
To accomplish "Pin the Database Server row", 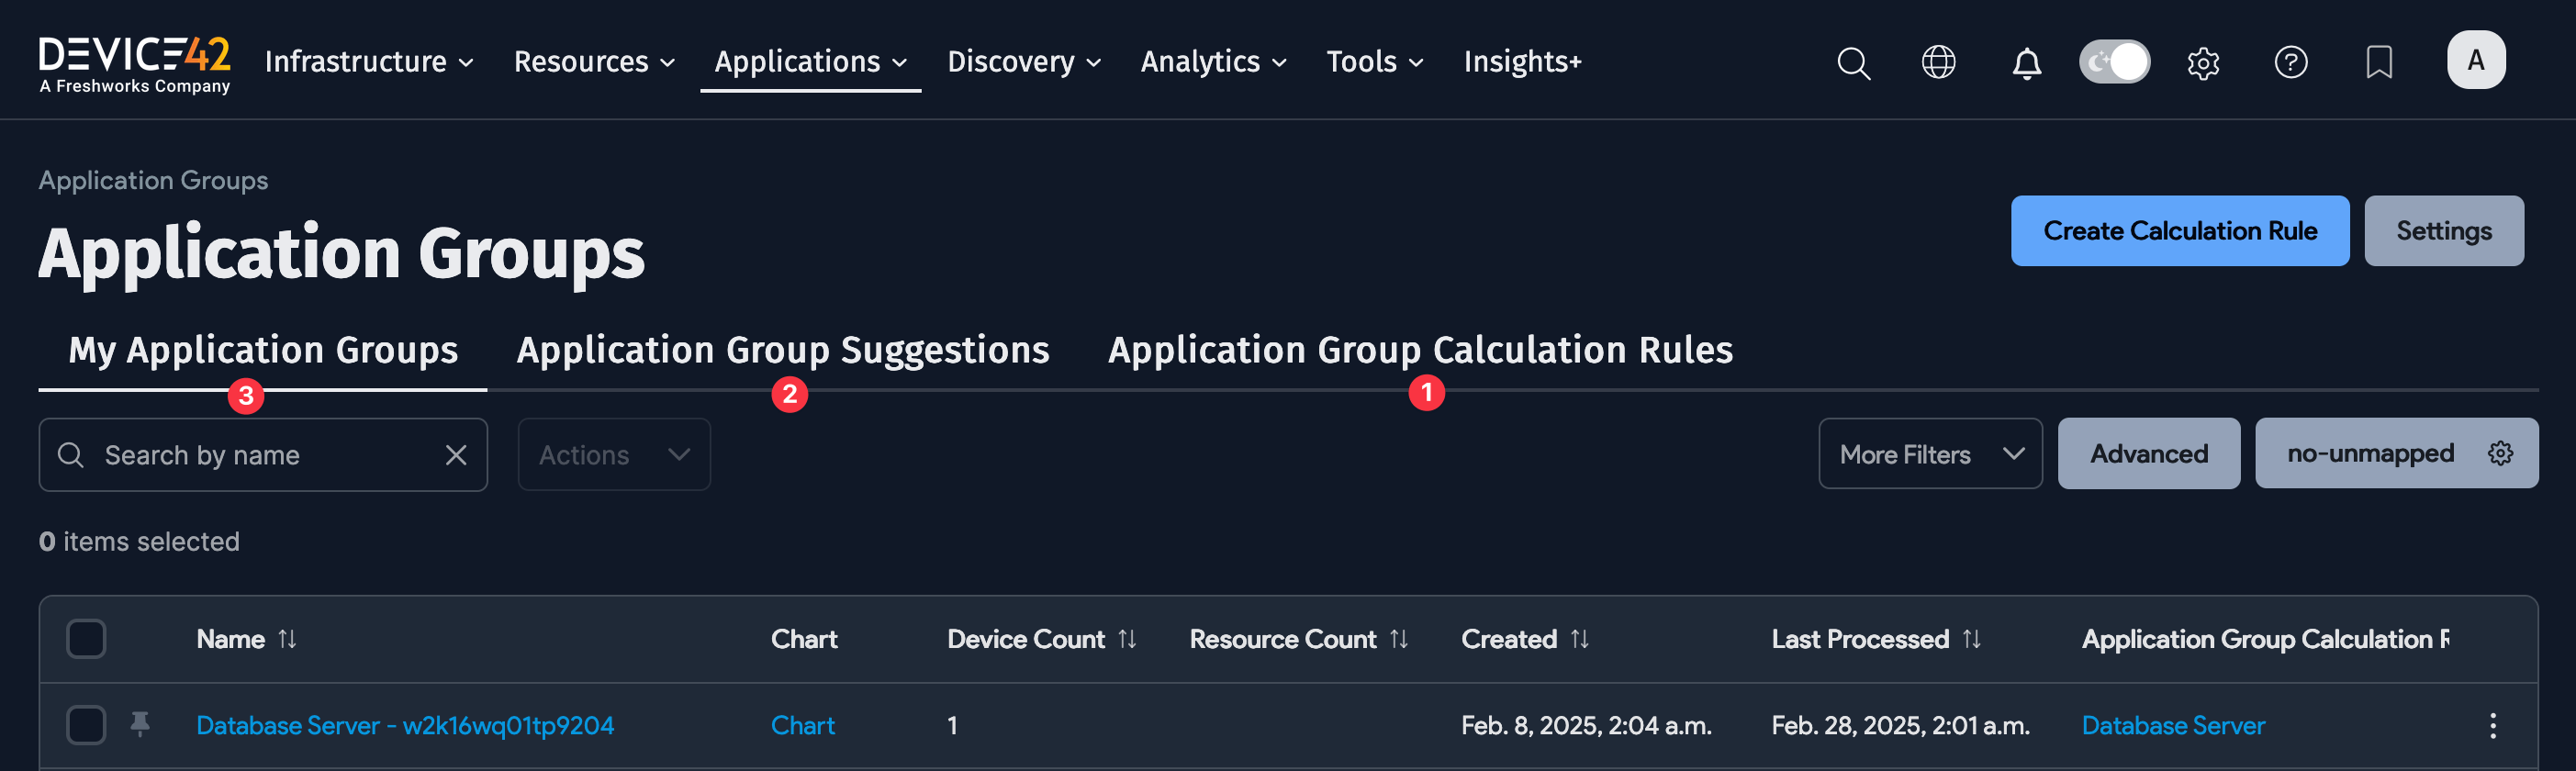I will 140,724.
